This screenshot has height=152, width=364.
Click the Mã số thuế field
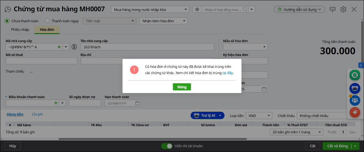[x=41, y=61]
